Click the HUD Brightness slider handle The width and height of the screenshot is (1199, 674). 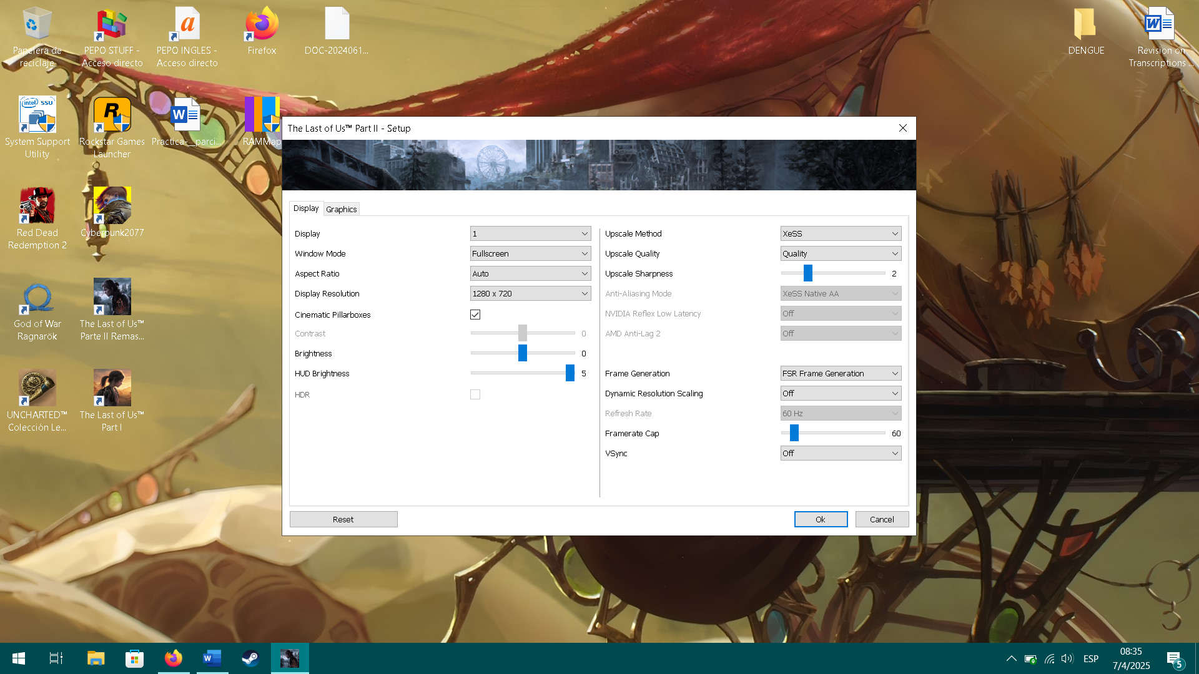coord(570,373)
